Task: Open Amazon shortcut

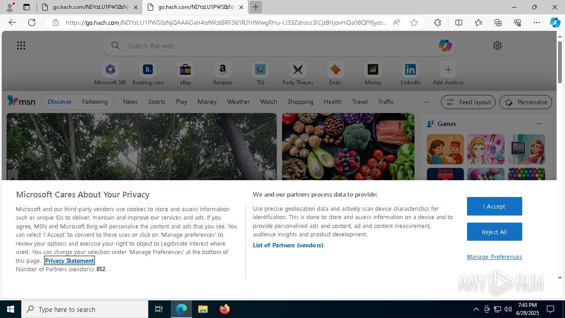Action: coord(222,73)
